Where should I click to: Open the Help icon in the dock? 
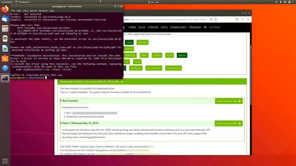click(x=5, y=68)
